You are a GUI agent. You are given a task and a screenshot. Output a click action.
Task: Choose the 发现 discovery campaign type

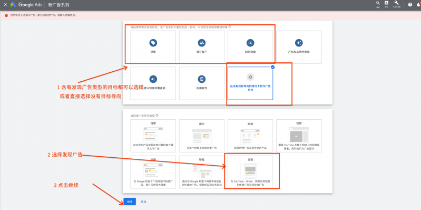pyautogui.click(x=250, y=172)
